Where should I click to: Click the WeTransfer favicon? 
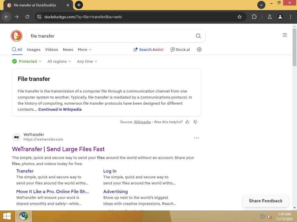[x=17, y=137]
